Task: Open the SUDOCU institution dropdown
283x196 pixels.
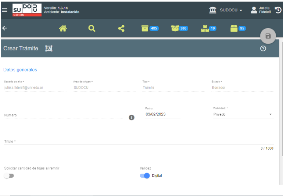Action: point(226,10)
